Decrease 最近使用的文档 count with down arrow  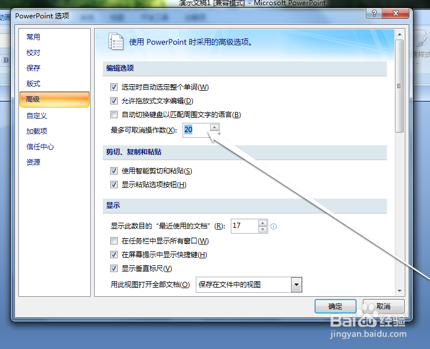click(x=263, y=230)
